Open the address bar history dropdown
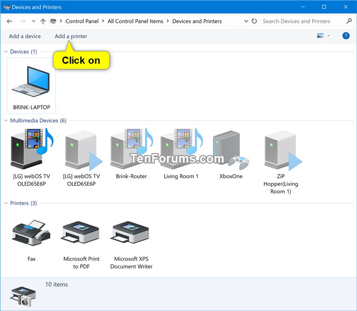This screenshot has width=357, height=311. (246, 21)
